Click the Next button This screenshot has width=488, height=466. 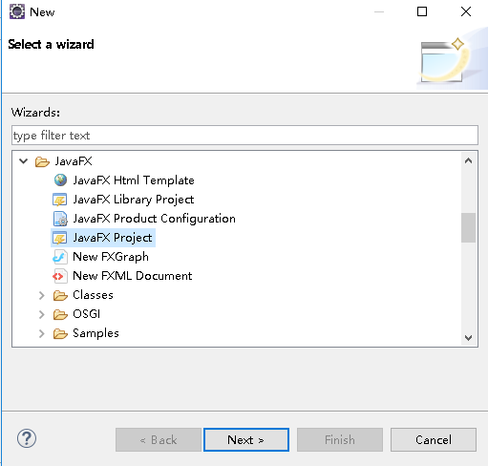coord(246,439)
